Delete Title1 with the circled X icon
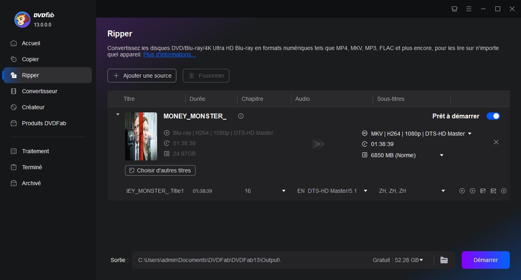The image size is (521, 280). point(504,191)
